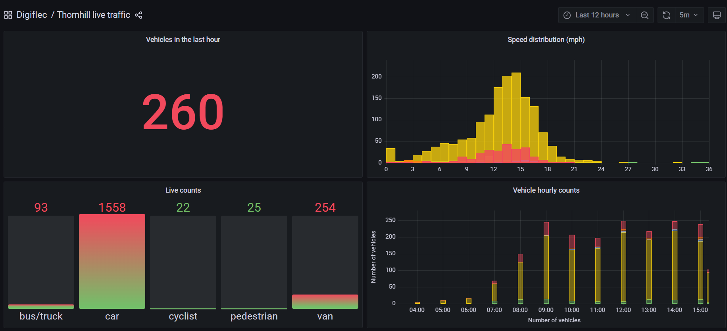Open the Digiflec folder link
The width and height of the screenshot is (727, 331).
(x=32, y=15)
